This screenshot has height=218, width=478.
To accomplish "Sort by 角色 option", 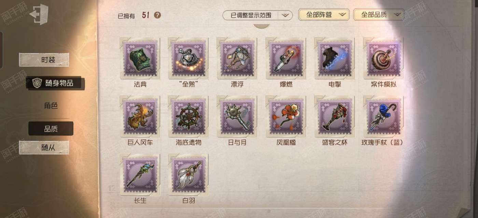I will coord(51,106).
